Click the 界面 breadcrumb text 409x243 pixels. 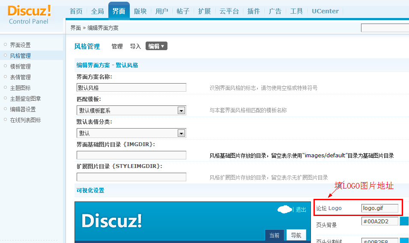click(x=76, y=28)
